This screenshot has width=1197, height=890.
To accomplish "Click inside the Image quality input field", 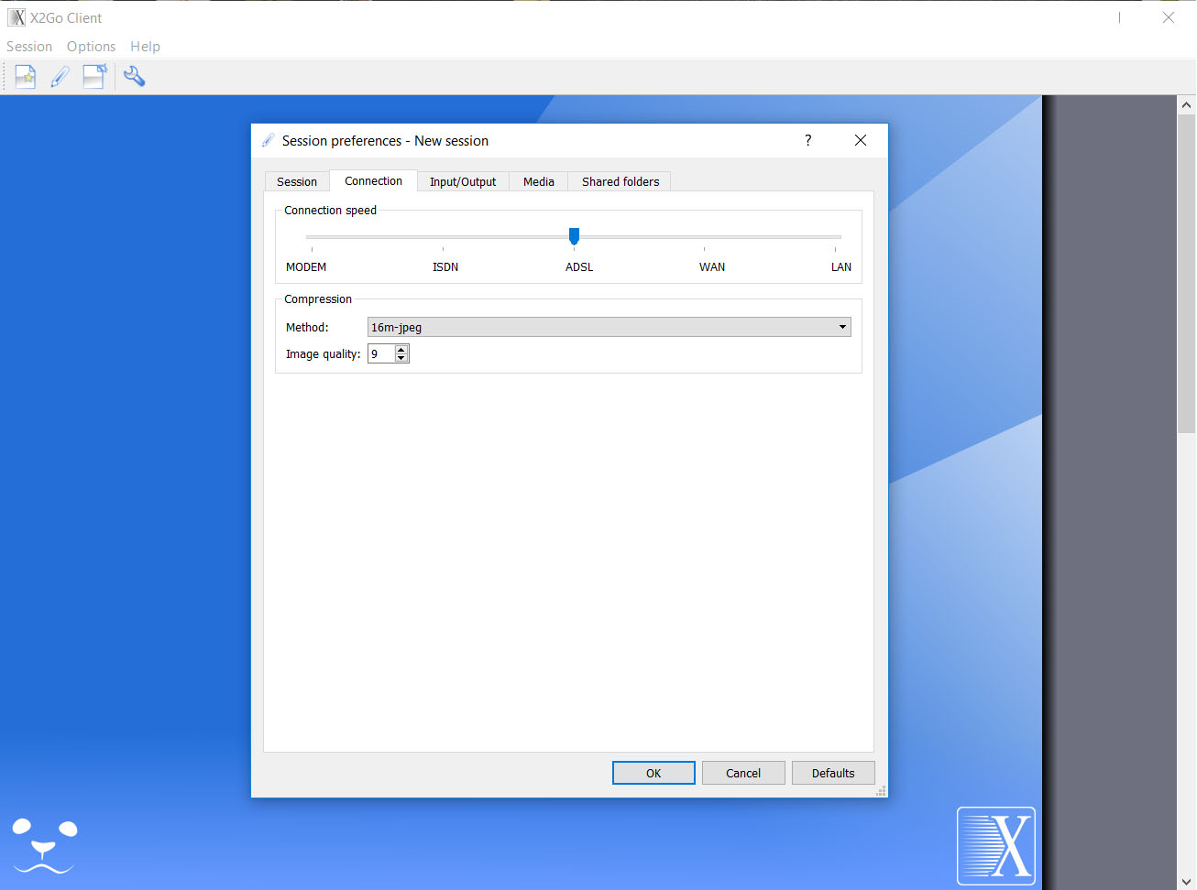I will pyautogui.click(x=380, y=354).
